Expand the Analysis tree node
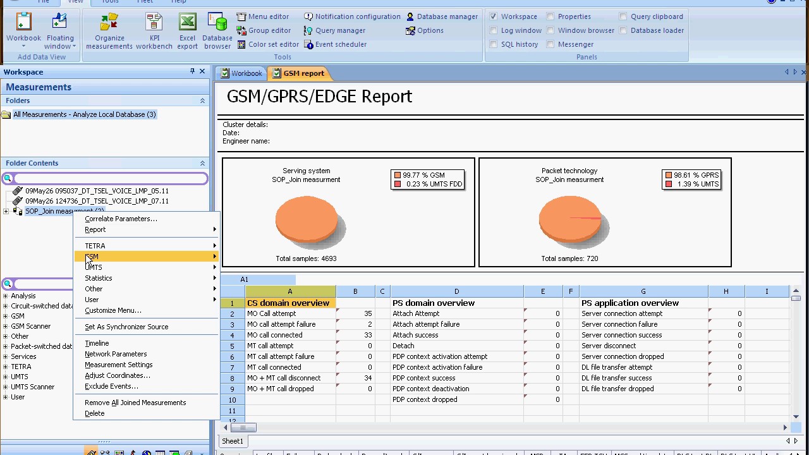The width and height of the screenshot is (809, 455). click(x=6, y=296)
